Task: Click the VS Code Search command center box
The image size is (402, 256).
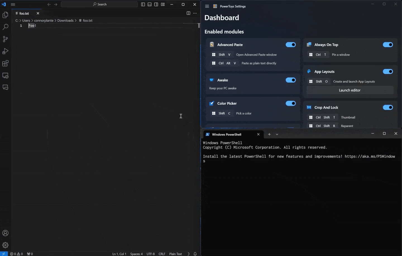Action: (x=99, y=4)
